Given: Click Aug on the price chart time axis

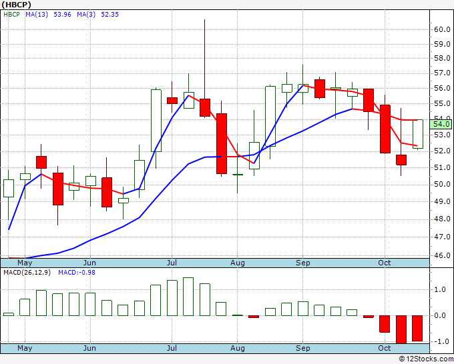Looking at the screenshot, I should pos(238,263).
